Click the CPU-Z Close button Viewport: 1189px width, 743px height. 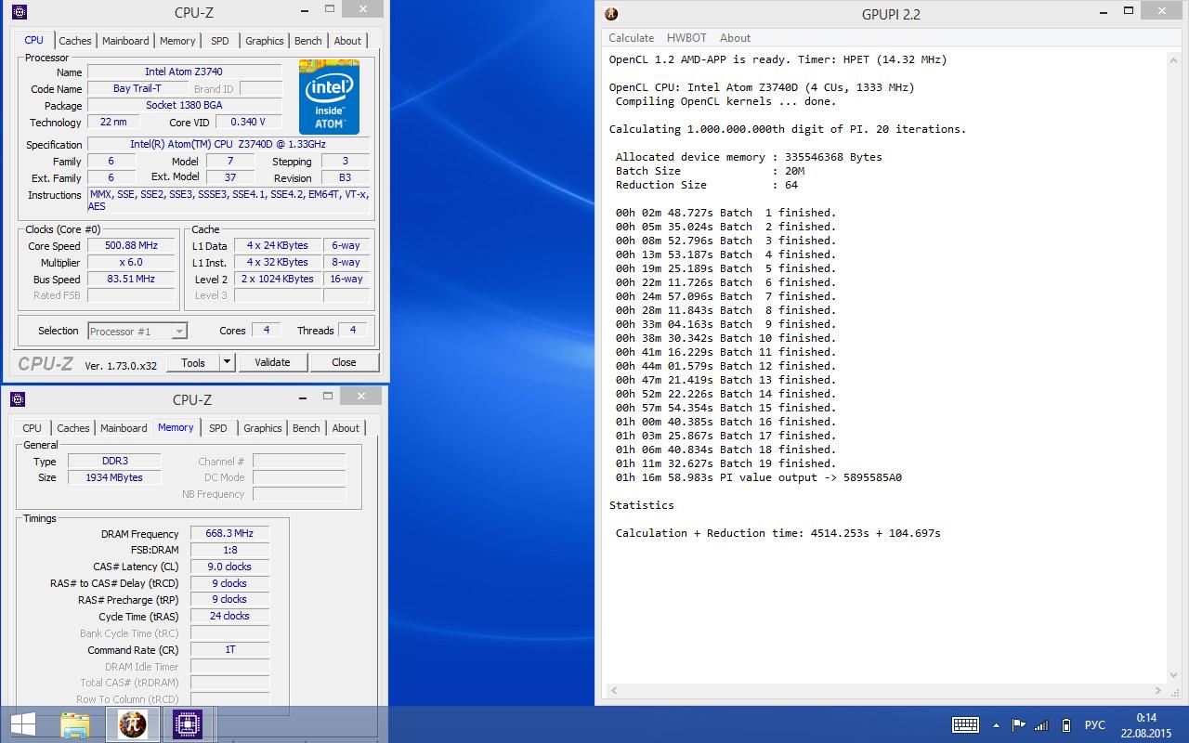[344, 362]
